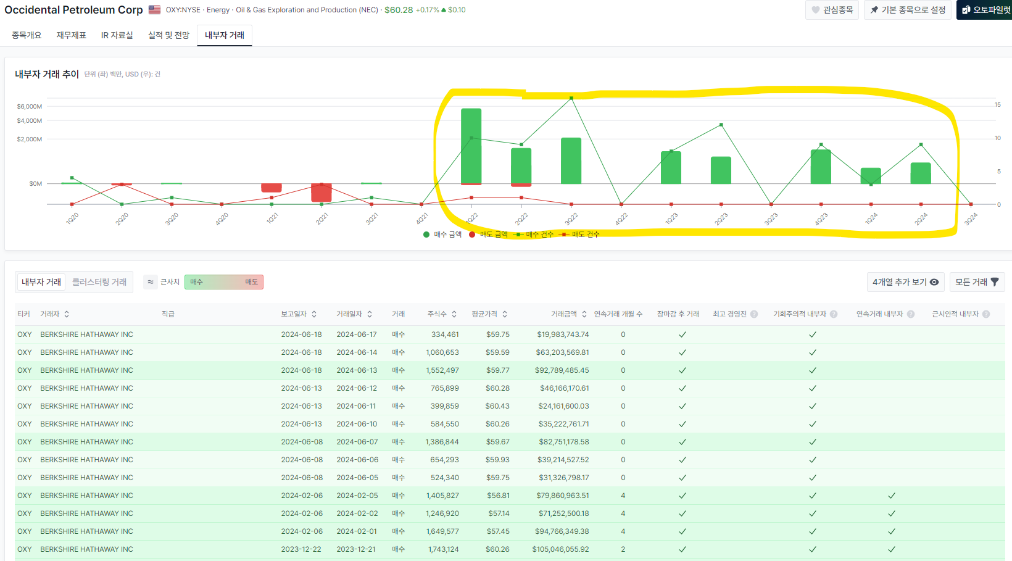This screenshot has width=1012, height=561.
Task: Click help icon next to 근시인적 내부자
Action: [x=986, y=314]
